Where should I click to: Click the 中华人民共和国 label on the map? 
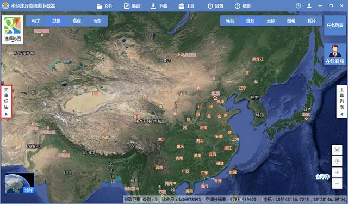[x=151, y=121]
